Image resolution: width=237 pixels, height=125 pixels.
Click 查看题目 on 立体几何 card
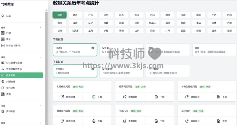pos(192,121)
